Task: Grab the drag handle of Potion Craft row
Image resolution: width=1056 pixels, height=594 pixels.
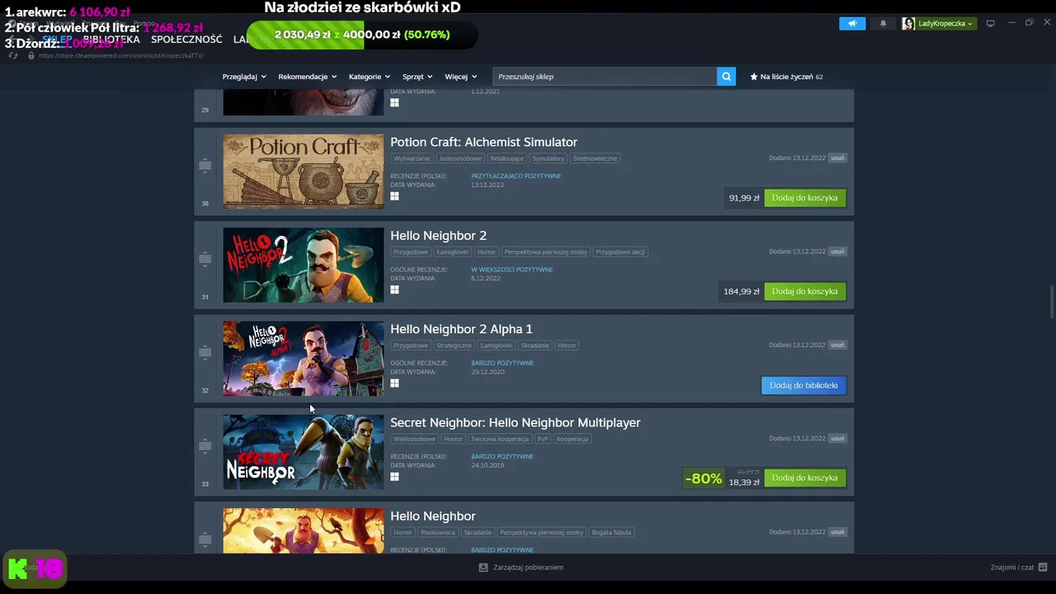Action: 205,166
